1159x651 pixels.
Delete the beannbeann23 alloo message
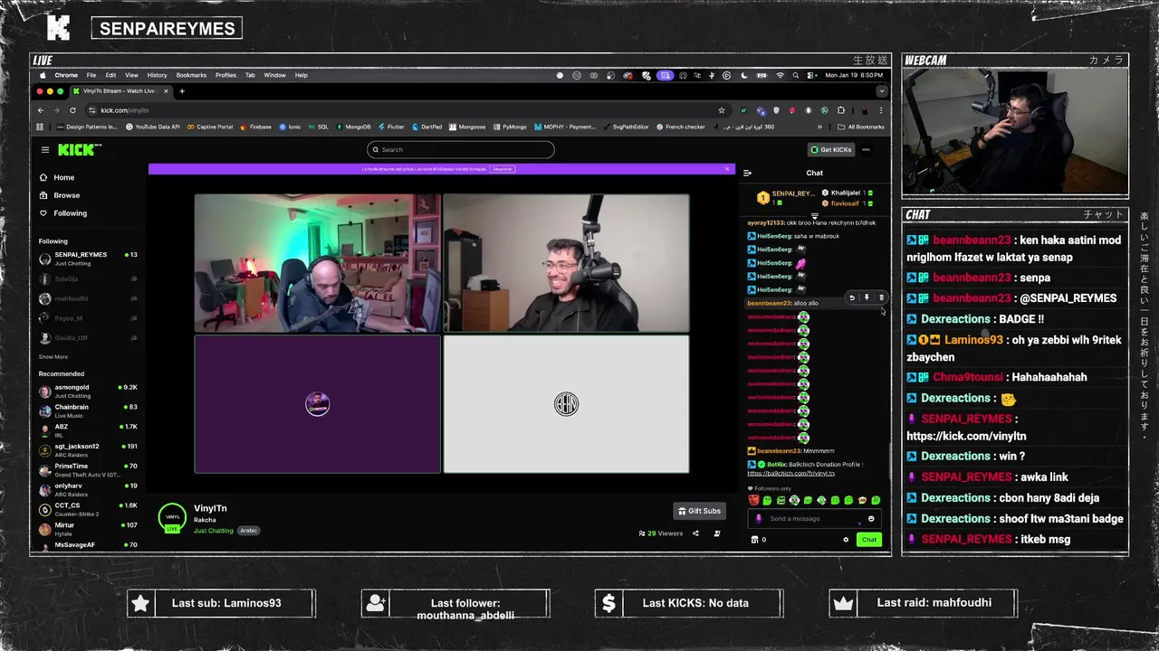881,297
